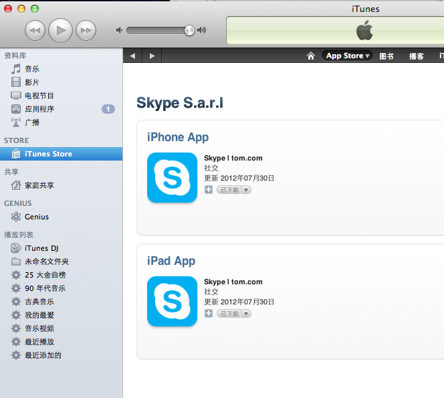Open Genius in sidebar
444x398 pixels.
click(x=61, y=217)
